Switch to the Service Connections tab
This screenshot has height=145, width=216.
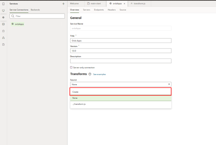click(19, 10)
